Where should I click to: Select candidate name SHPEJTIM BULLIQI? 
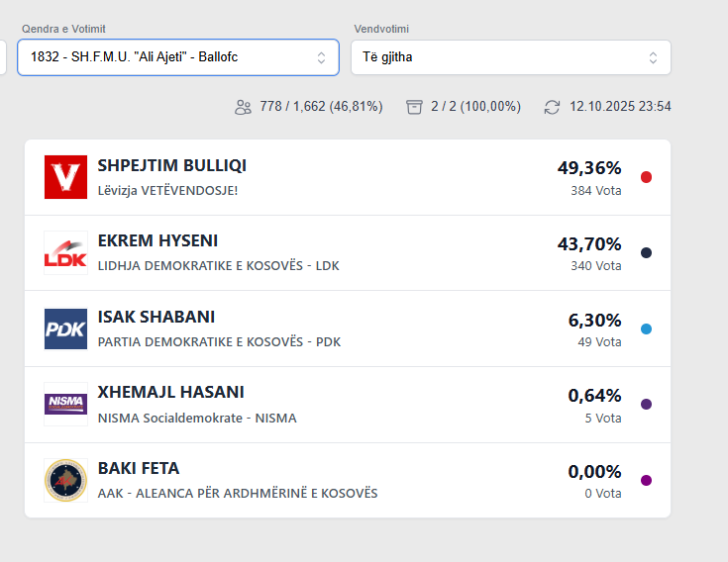click(172, 165)
